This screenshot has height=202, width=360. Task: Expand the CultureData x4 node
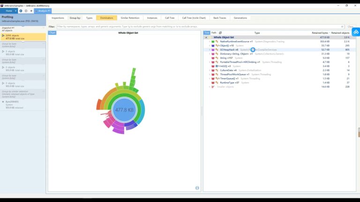click(x=210, y=70)
